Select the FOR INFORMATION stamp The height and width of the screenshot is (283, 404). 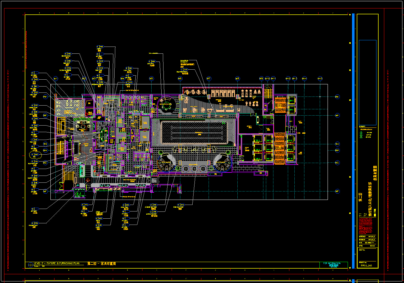click(334, 265)
